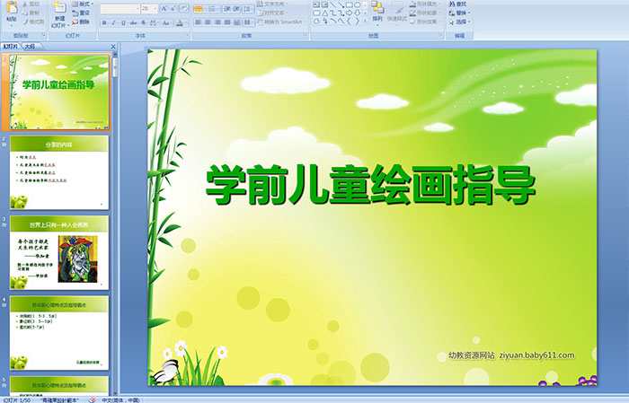
Task: Select Center text alignment in the paragraph group
Action: click(208, 22)
